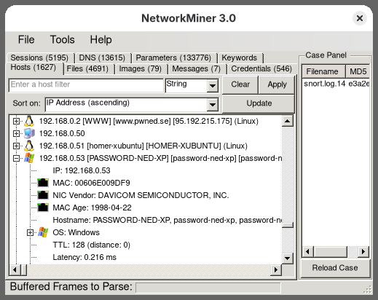
Task: Select the 192.168.0.53 PASSWORD-NED-XP host label
Action: coord(160,158)
